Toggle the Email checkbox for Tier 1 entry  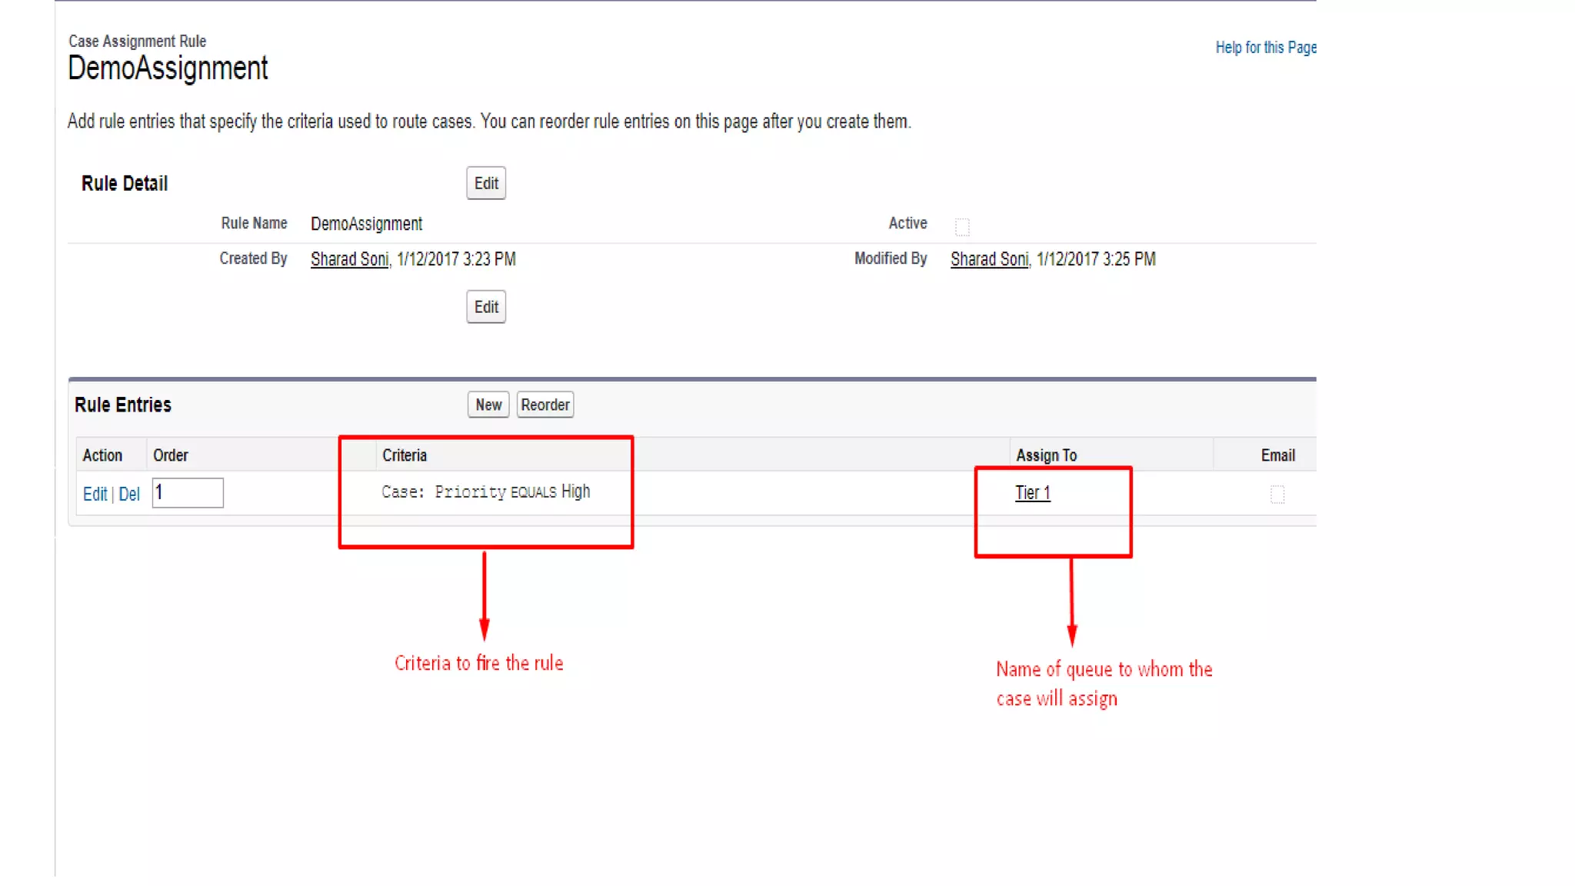1277,495
